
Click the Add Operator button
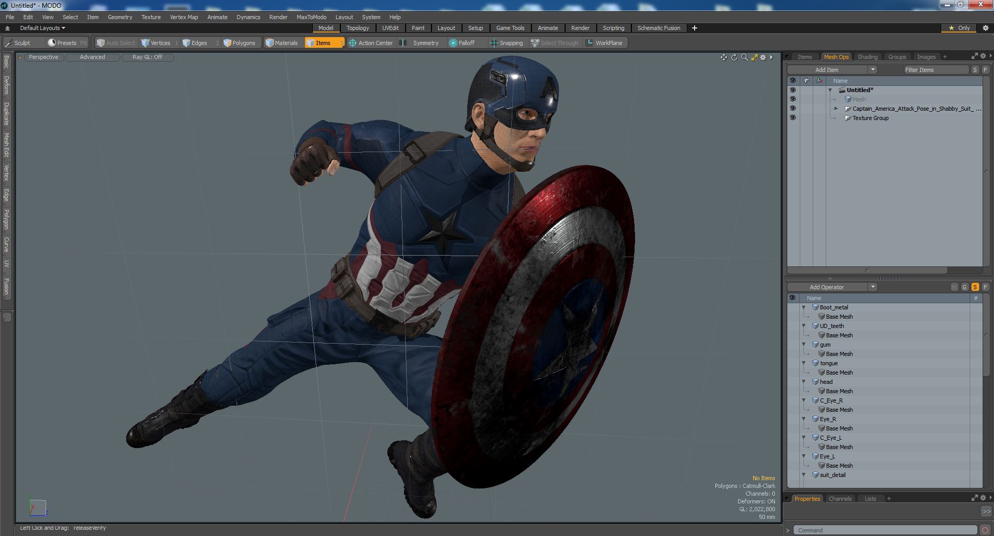click(x=827, y=287)
